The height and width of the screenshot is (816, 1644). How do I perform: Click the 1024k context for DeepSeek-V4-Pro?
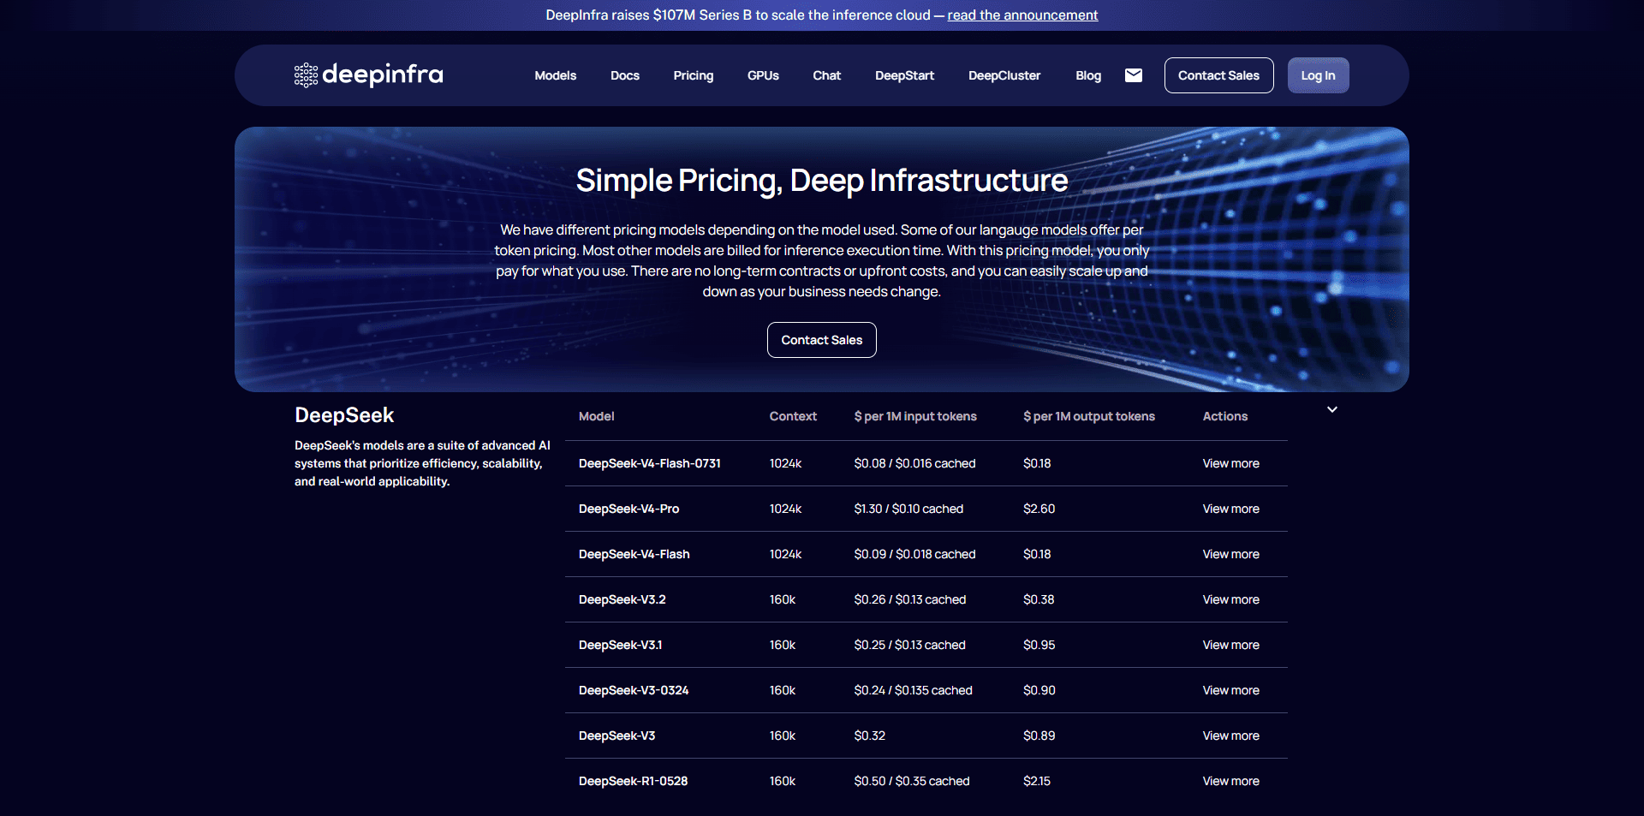(x=785, y=509)
